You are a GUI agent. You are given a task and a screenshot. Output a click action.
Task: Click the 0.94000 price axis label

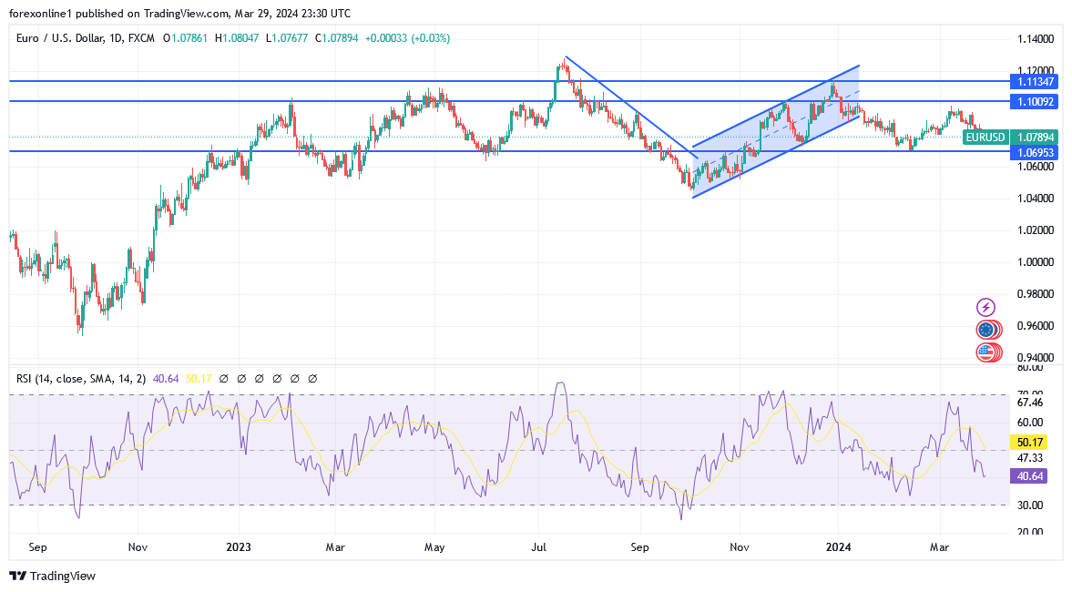[1035, 358]
